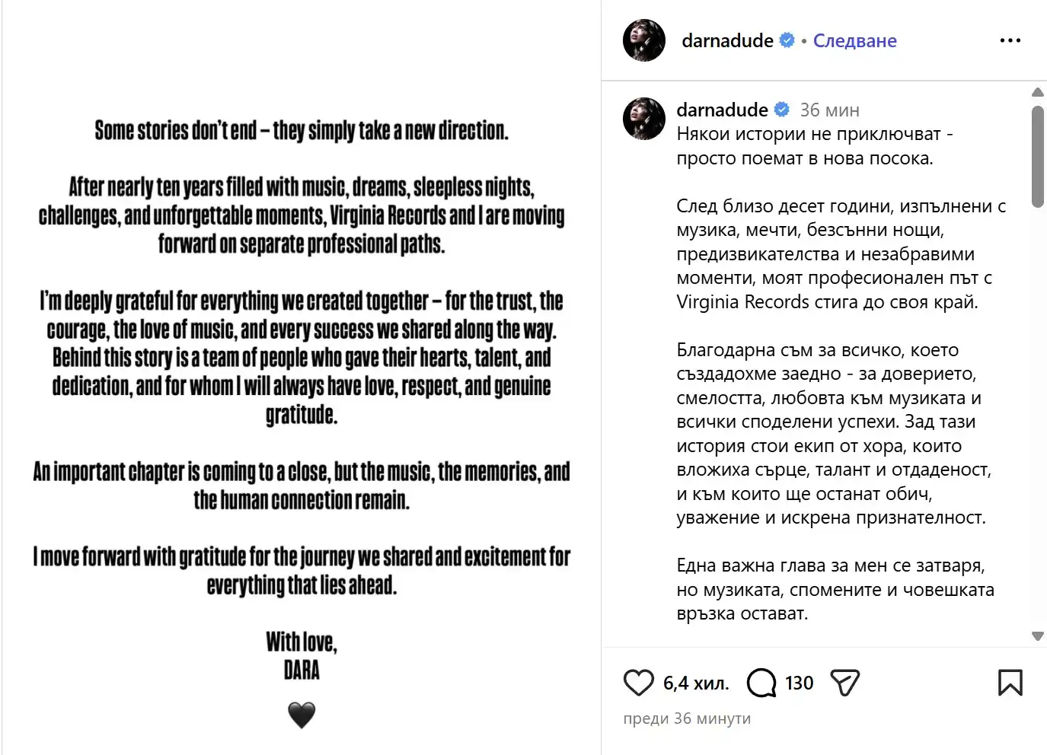Click the verified badge in the header
1047x755 pixels.
(787, 40)
